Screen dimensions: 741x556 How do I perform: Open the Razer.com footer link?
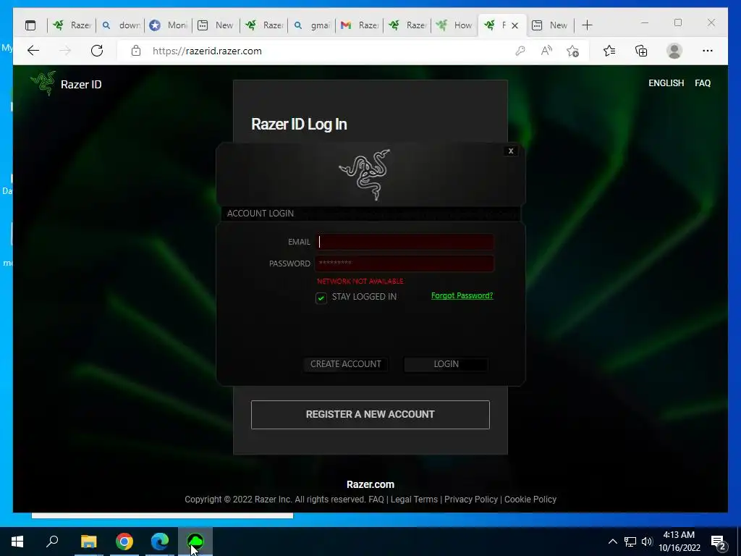[x=370, y=484]
